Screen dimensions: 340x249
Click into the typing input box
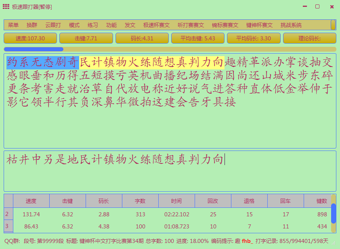pos(170,171)
